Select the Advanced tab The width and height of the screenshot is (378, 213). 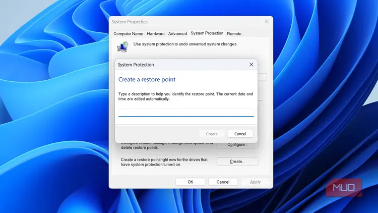pyautogui.click(x=177, y=34)
